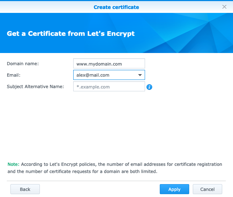Cancel the certificate creation
The width and height of the screenshot is (233, 197).
[208, 189]
